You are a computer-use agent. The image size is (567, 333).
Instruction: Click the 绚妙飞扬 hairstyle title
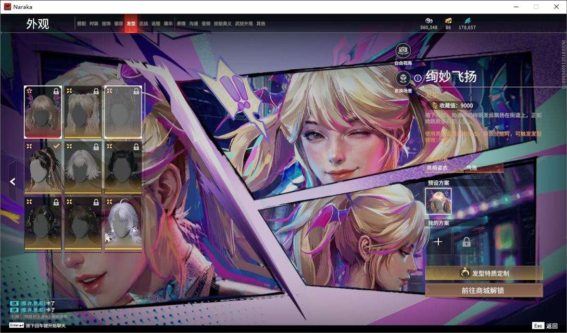coord(451,77)
